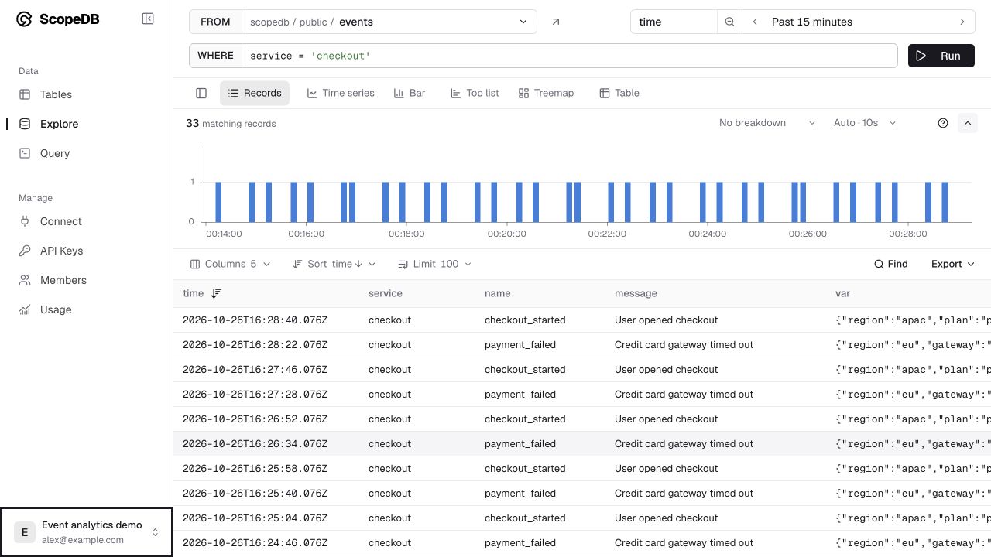Click the 2026-10-26T16:28:40.076Z record time

point(255,320)
